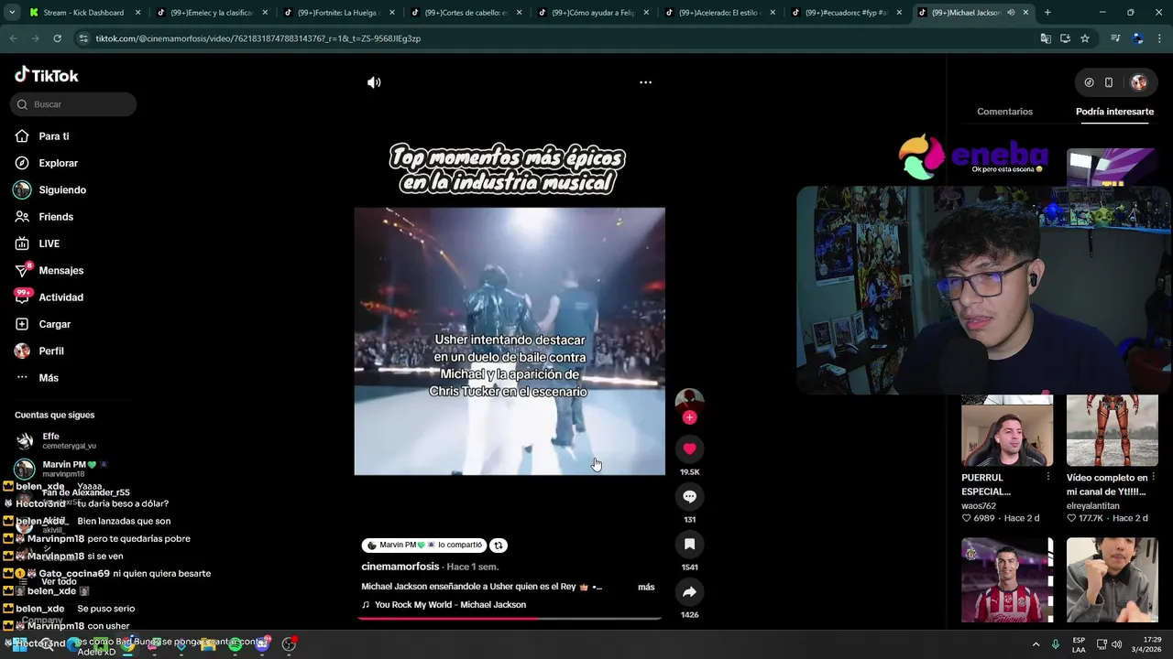Image resolution: width=1173 pixels, height=659 pixels.
Task: Click the phone app icon in header
Action: pos(1109,82)
